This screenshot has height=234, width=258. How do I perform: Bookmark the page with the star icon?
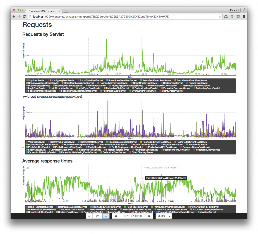[220, 16]
